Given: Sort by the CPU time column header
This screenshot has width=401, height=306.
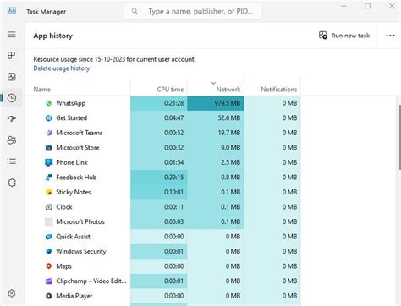Looking at the screenshot, I should click(170, 90).
